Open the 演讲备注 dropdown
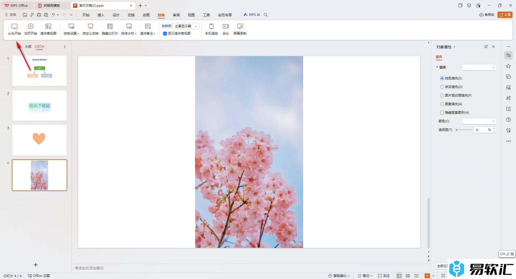Viewport: 516px width, 279px height. [x=148, y=29]
